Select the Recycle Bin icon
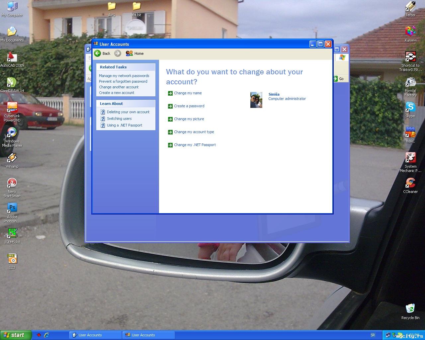The height and width of the screenshot is (340, 425). click(x=410, y=312)
